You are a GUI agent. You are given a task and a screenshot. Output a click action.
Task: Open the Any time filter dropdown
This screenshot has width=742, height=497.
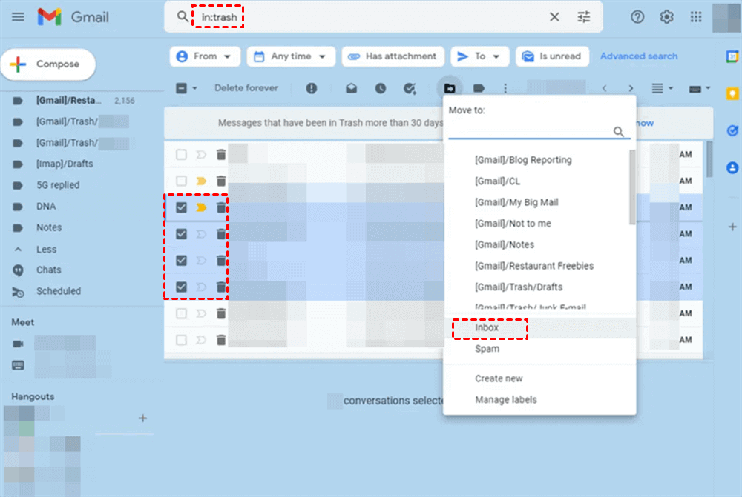click(291, 56)
